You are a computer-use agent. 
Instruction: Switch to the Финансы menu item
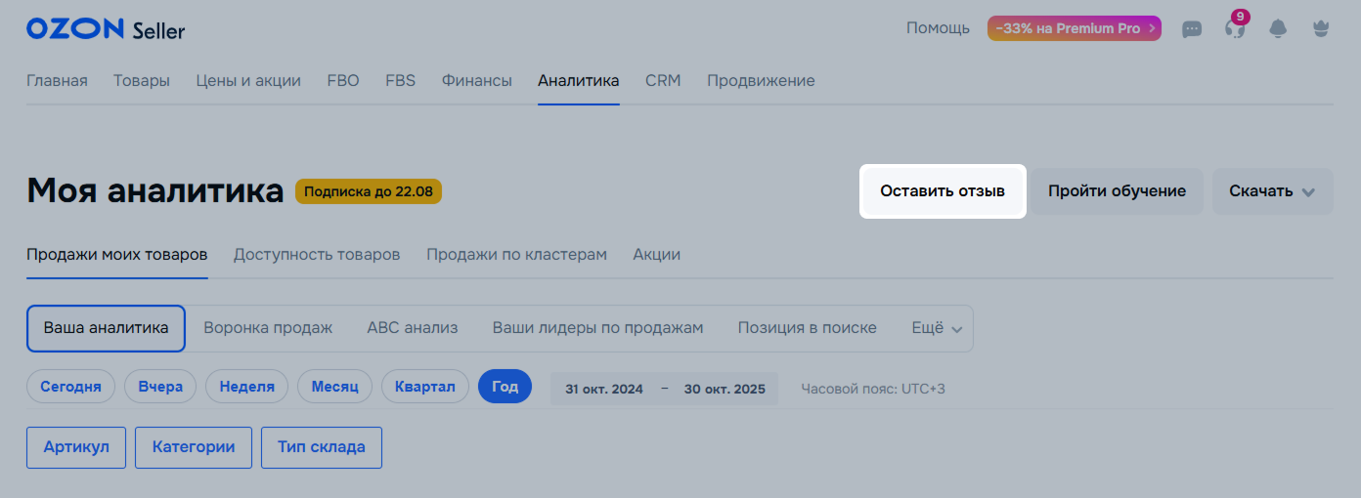click(476, 81)
